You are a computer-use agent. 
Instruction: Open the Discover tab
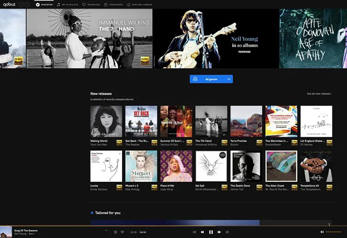pyautogui.click(x=44, y=5)
